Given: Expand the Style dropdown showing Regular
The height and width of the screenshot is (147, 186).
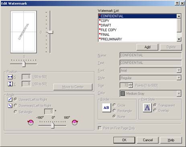Looking at the screenshot, I should tap(151, 78).
